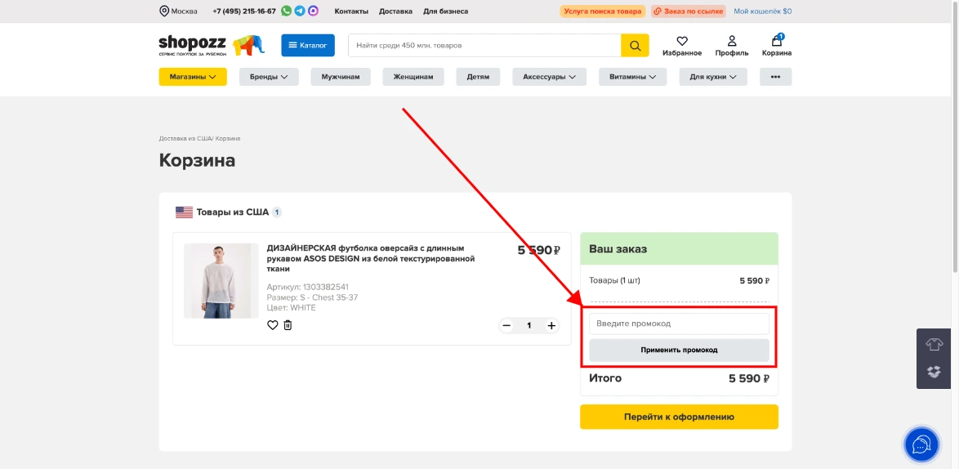Viewport: 959px width, 469px height.
Task: Open the Каталог menu button
Action: (308, 45)
